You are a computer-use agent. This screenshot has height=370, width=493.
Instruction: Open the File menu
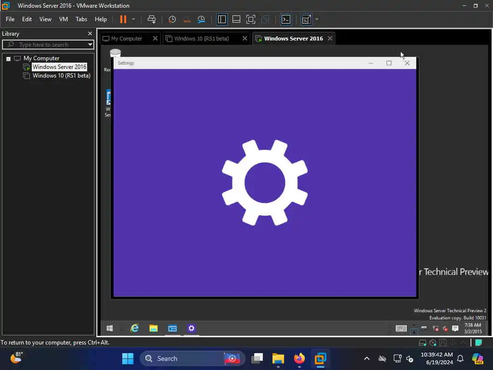[x=10, y=19]
